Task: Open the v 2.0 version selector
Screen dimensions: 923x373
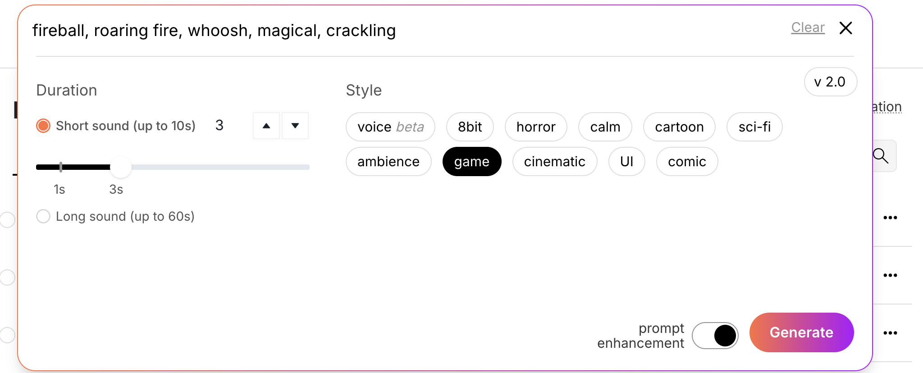Action: click(830, 82)
